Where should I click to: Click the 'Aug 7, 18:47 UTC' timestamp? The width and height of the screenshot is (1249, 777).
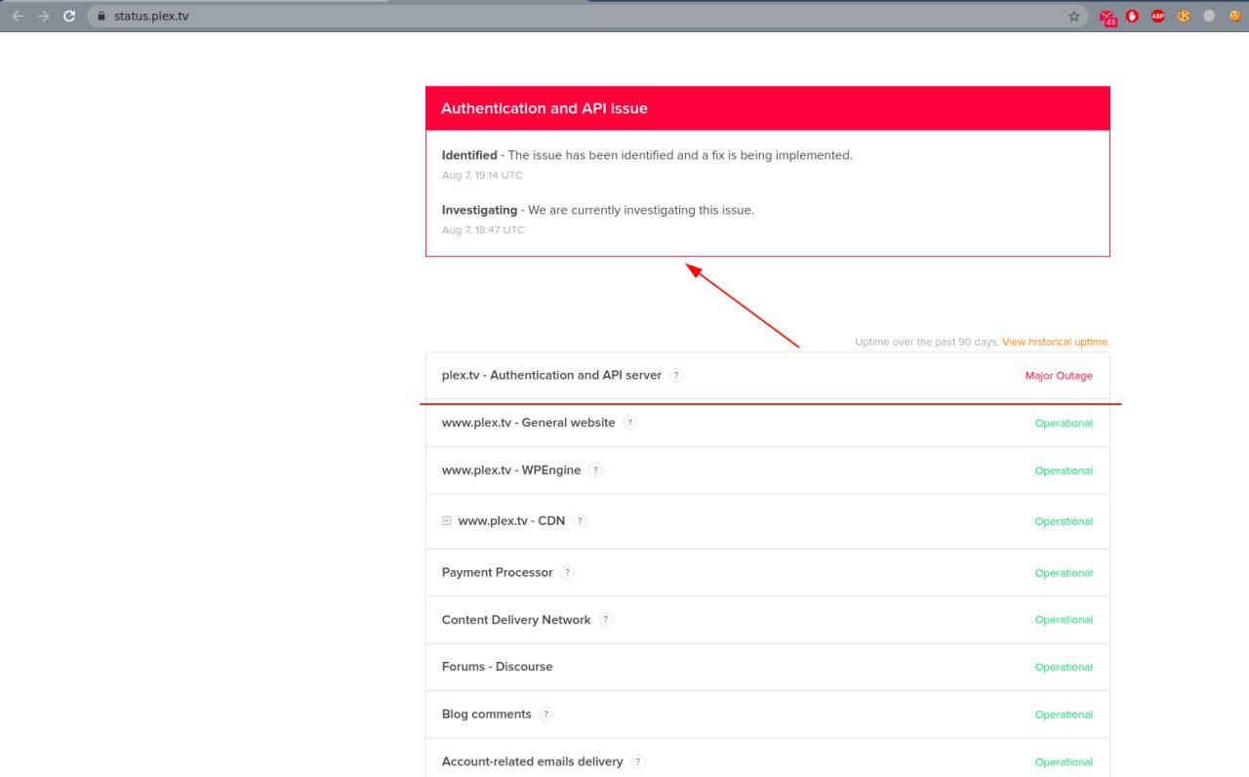(483, 230)
